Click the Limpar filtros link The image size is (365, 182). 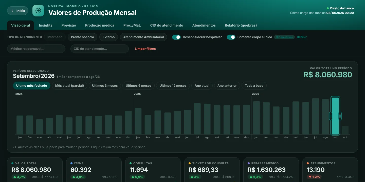pos(145,49)
